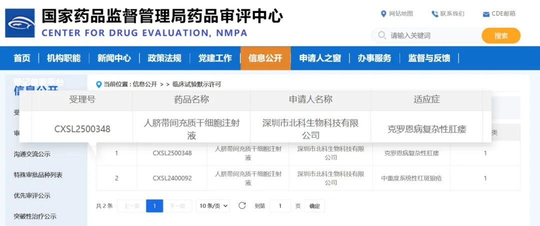Viewport: 540px width, 226px height.
Task: Click enlarged 克罗恩病复杂性肛瘘 in the overlay
Action: click(x=426, y=129)
